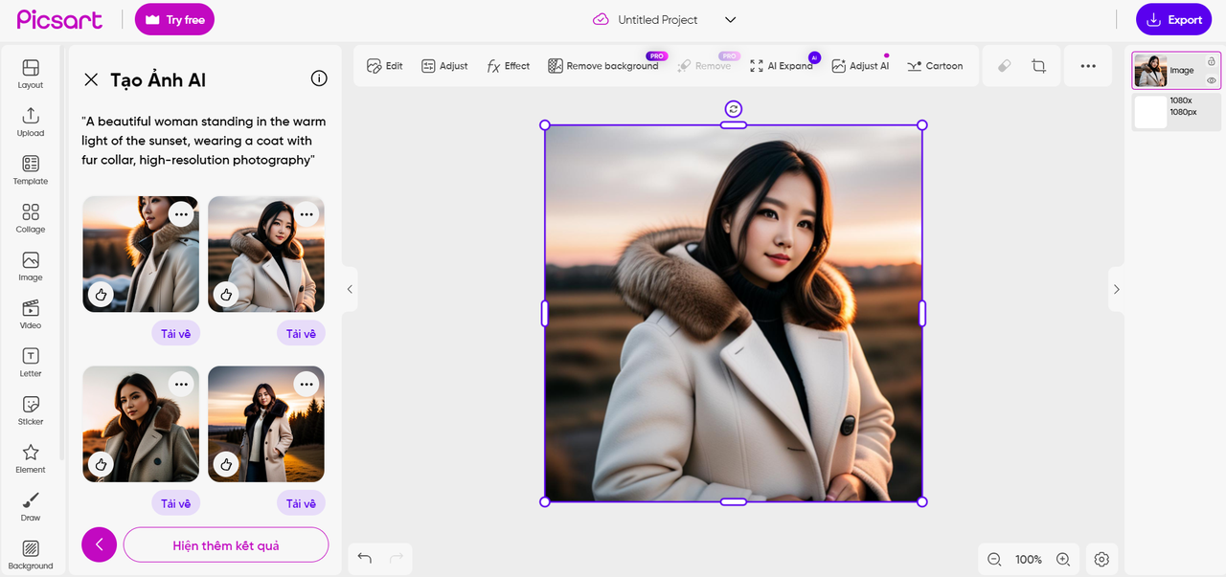
Task: Like the fourth full-body generated image
Action: [226, 464]
